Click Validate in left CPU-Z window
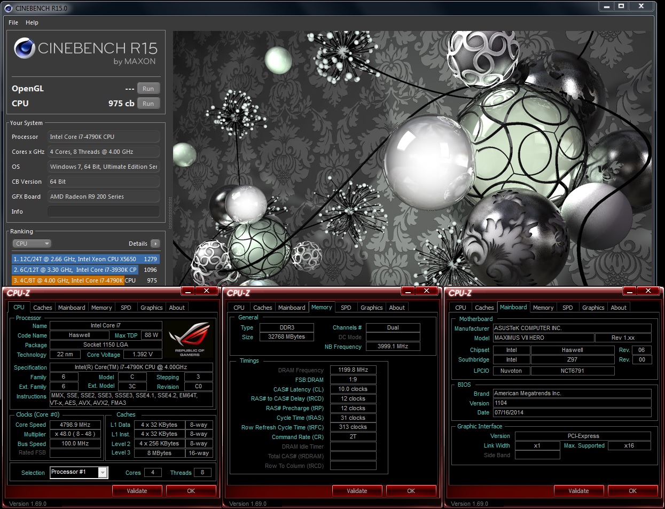 click(x=137, y=491)
